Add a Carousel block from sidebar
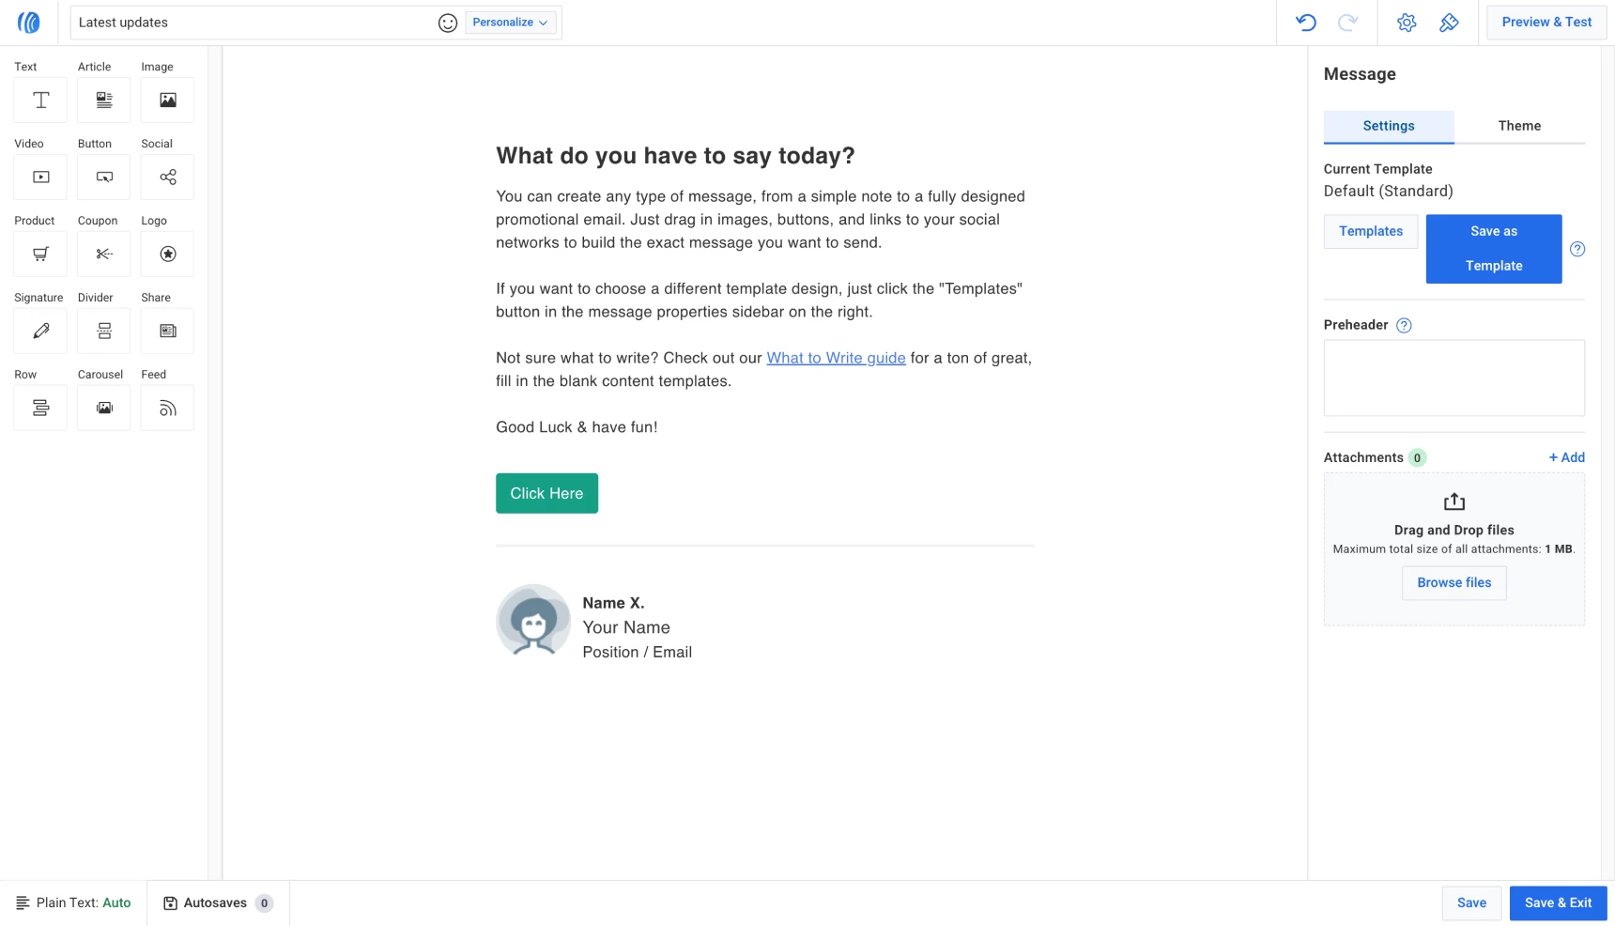This screenshot has height=926, width=1615. click(x=104, y=409)
